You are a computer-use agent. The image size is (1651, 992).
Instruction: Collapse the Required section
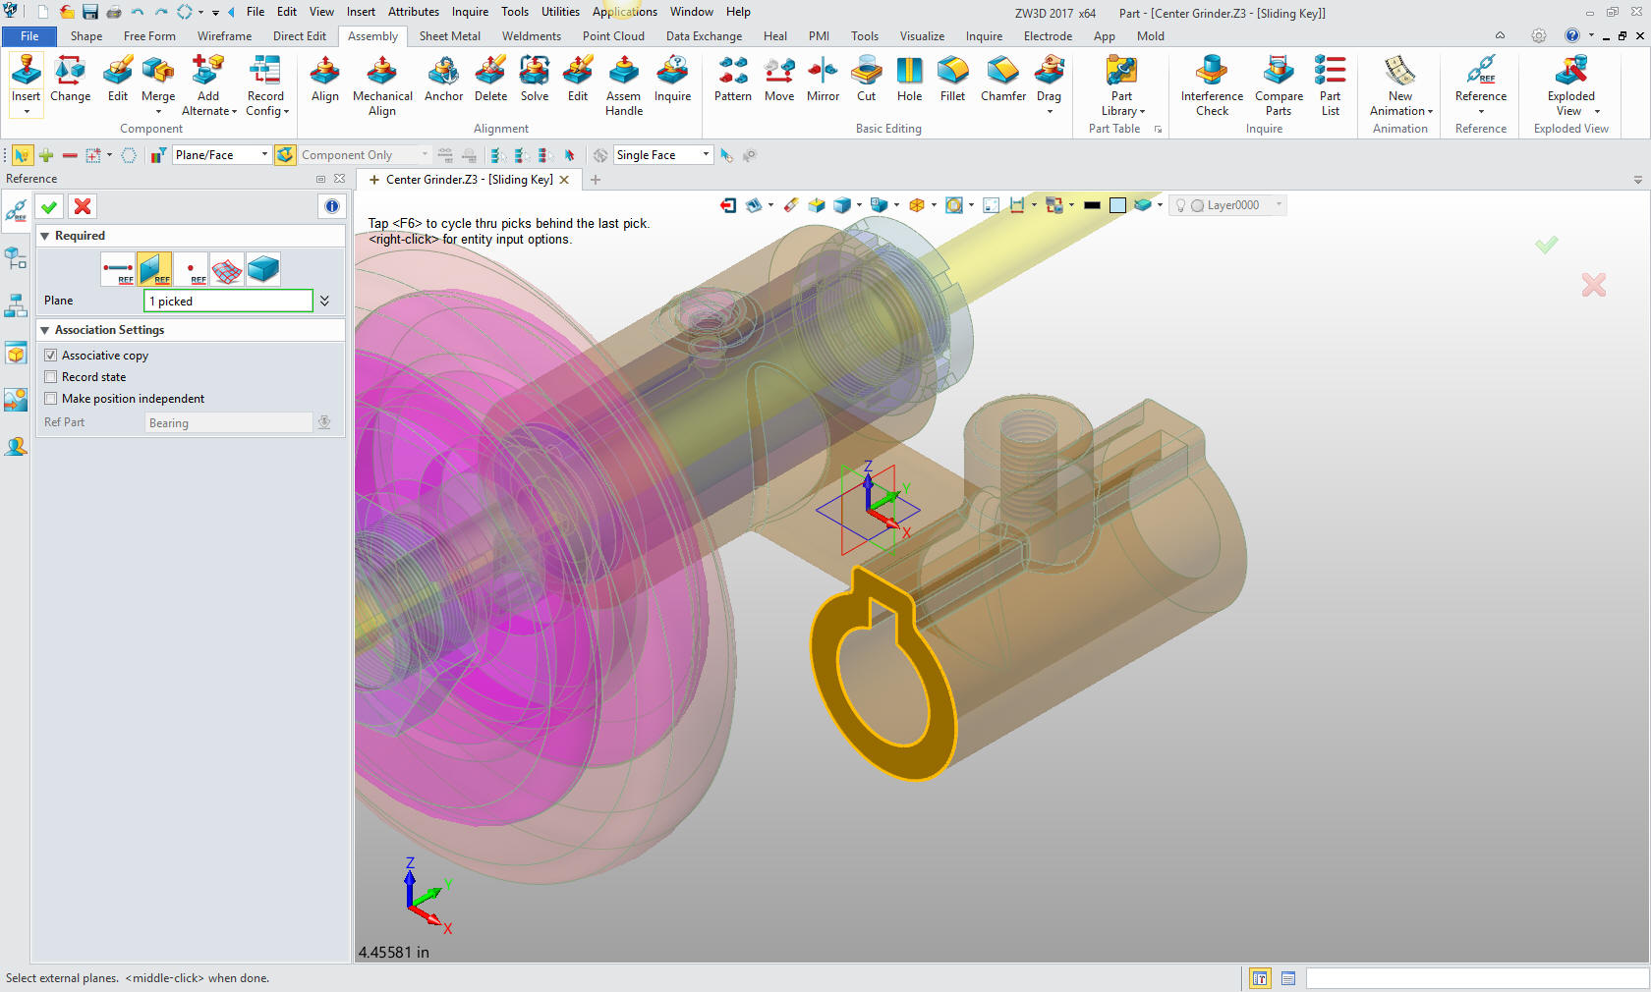[44, 236]
